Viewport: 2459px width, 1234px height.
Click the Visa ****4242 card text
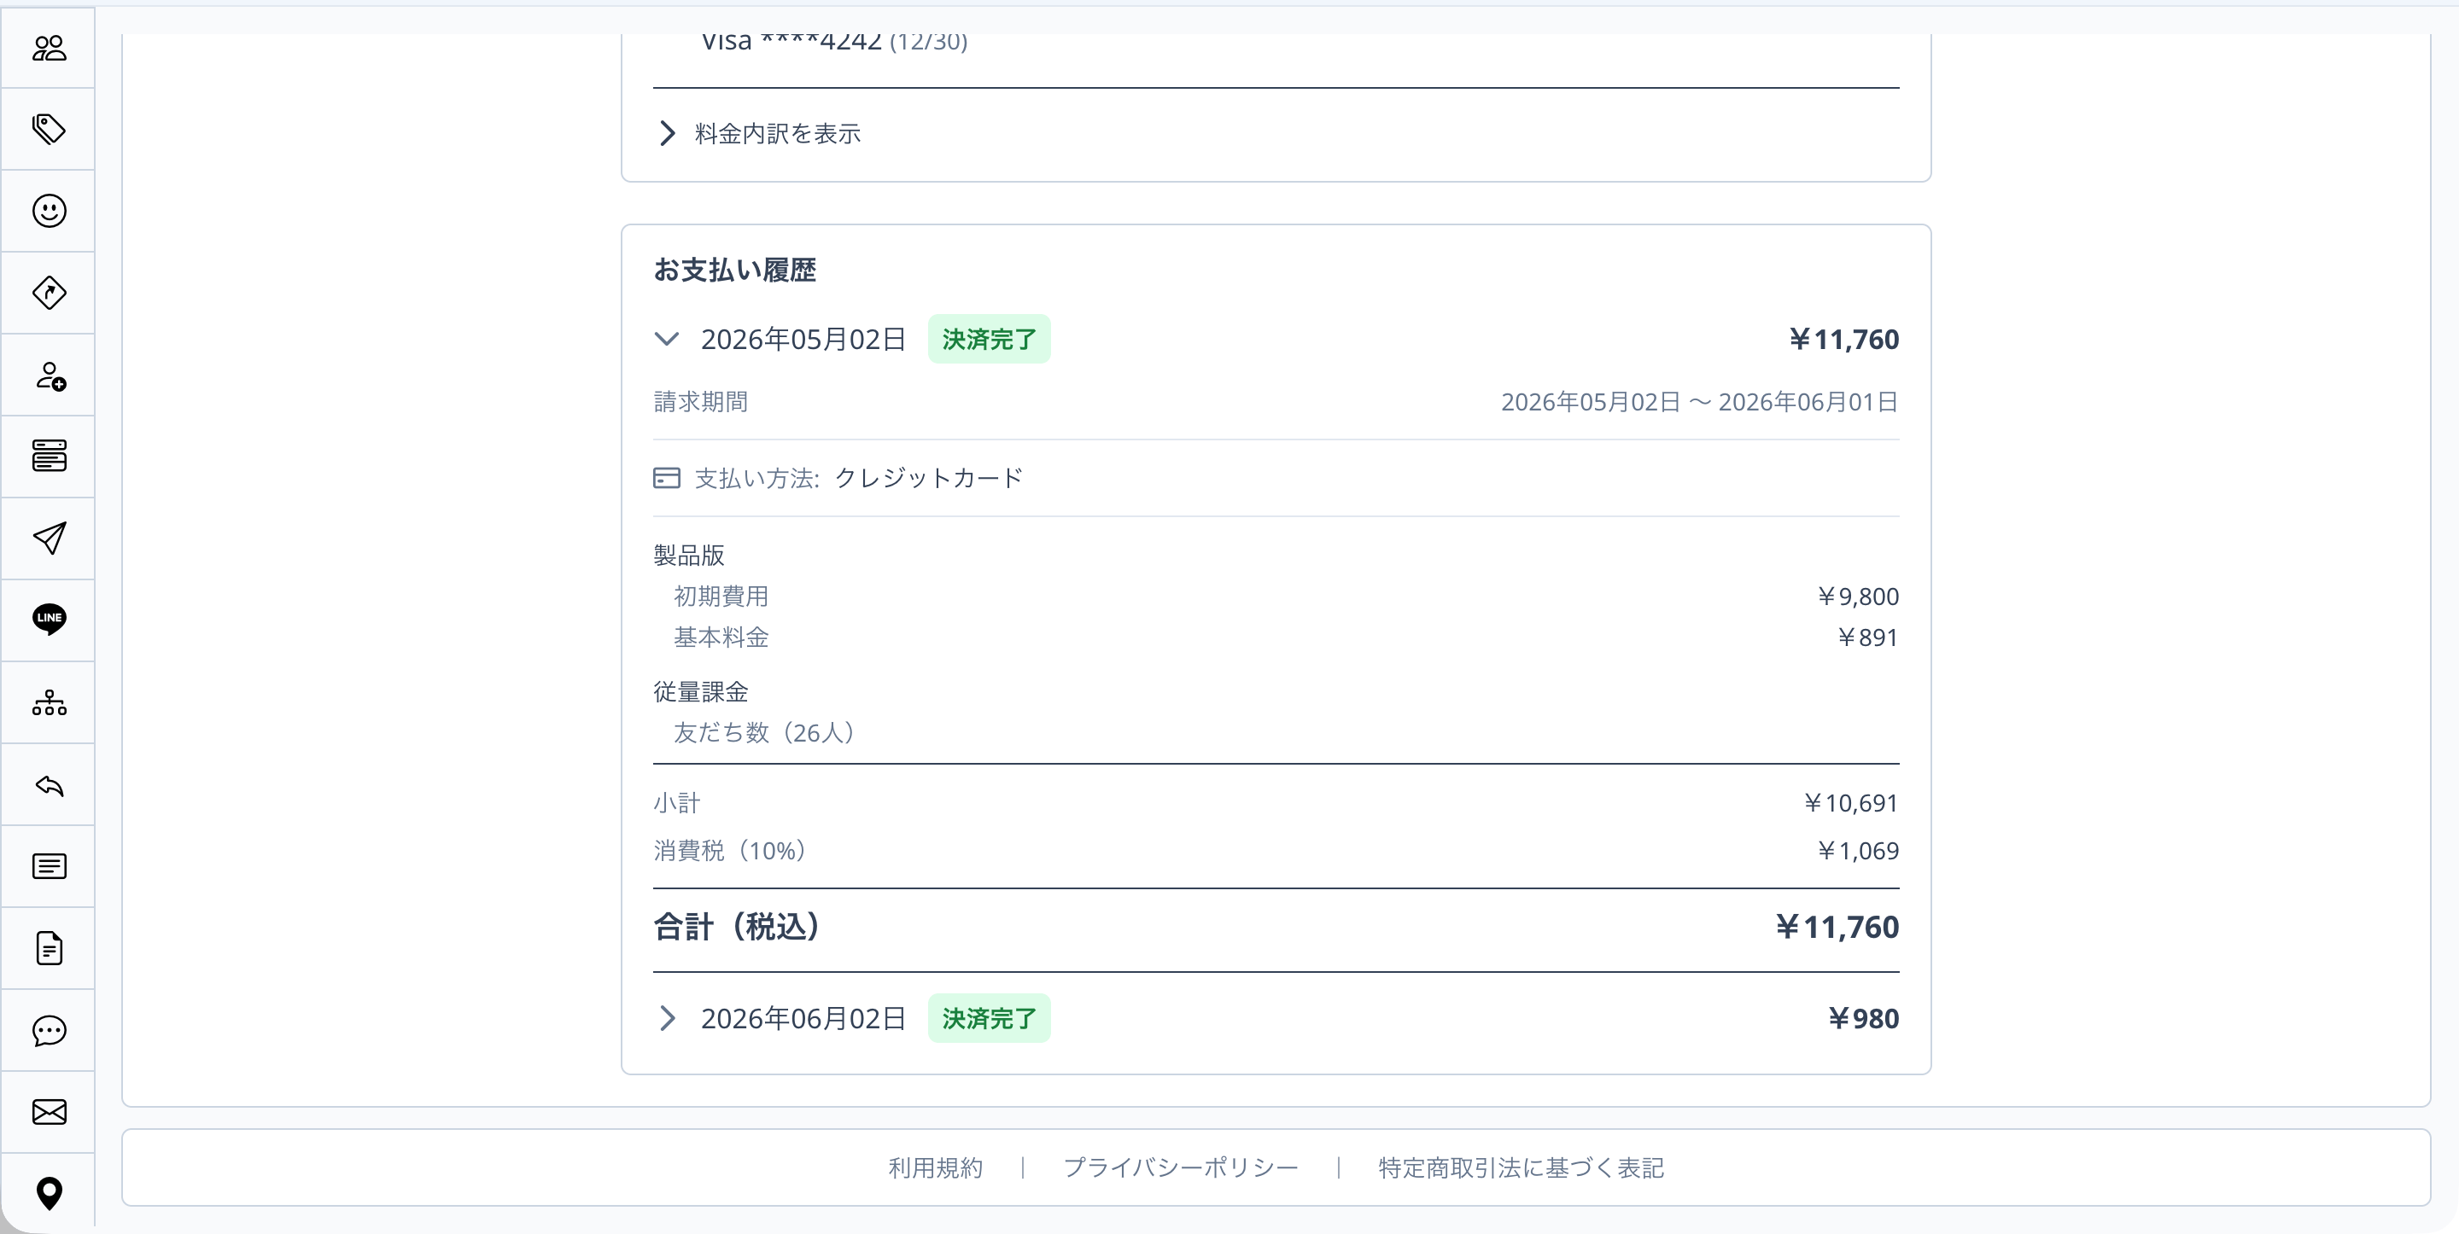point(791,42)
